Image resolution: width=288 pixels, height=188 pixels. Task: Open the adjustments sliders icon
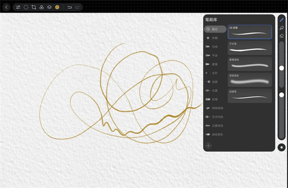[x=18, y=7]
